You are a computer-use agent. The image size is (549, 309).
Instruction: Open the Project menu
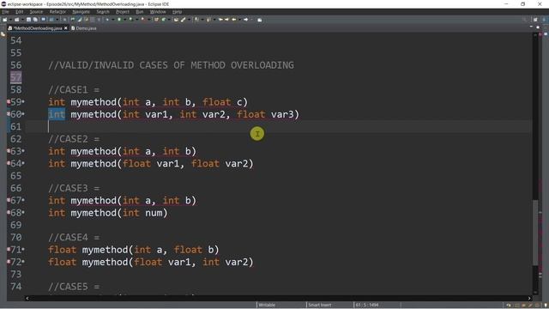click(x=123, y=11)
